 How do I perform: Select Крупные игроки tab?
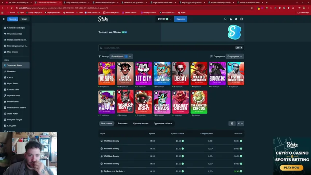[141, 124]
